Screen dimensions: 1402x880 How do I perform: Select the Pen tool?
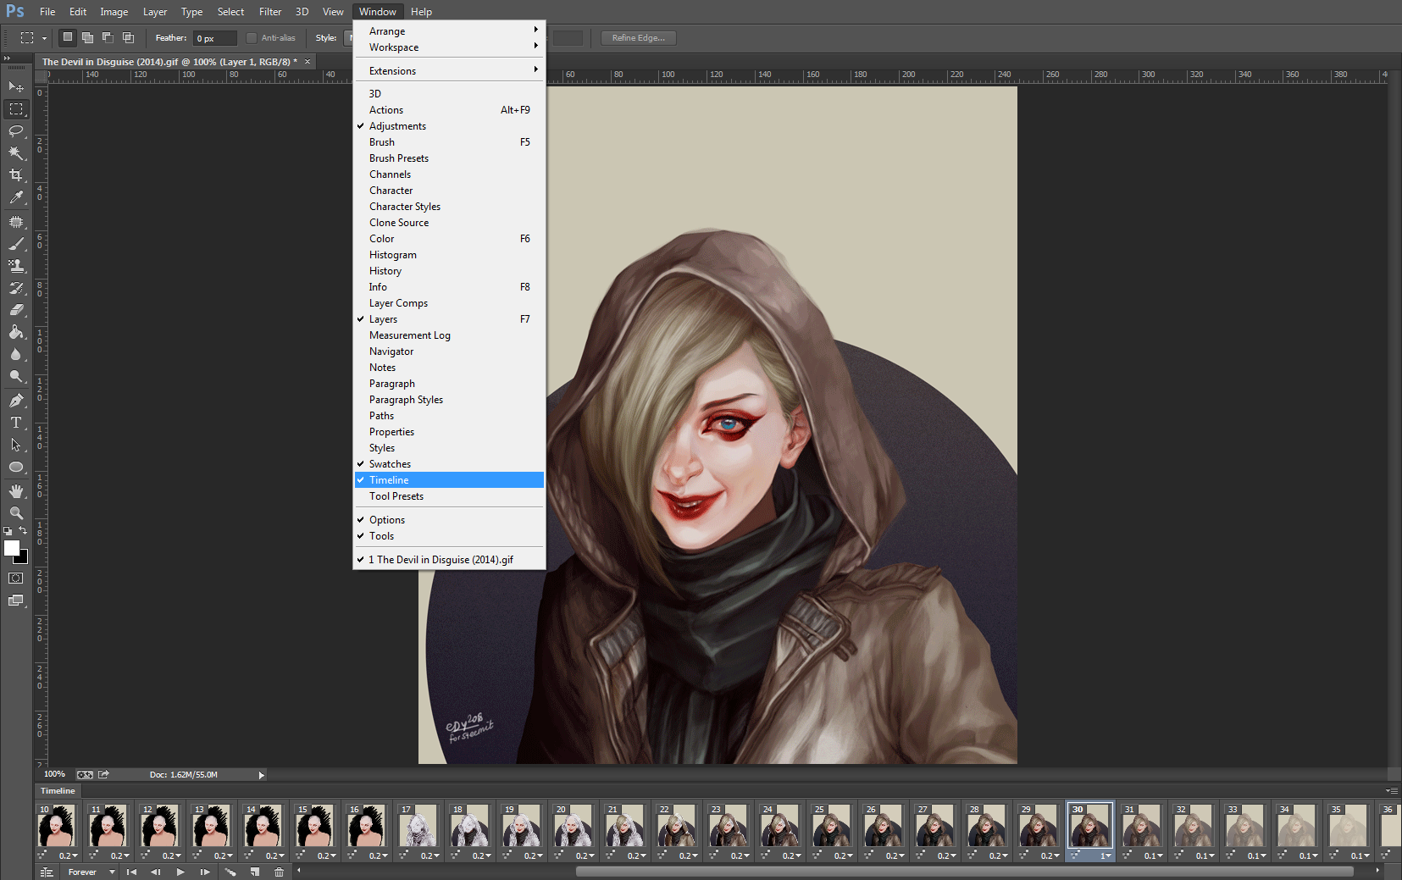click(x=16, y=401)
